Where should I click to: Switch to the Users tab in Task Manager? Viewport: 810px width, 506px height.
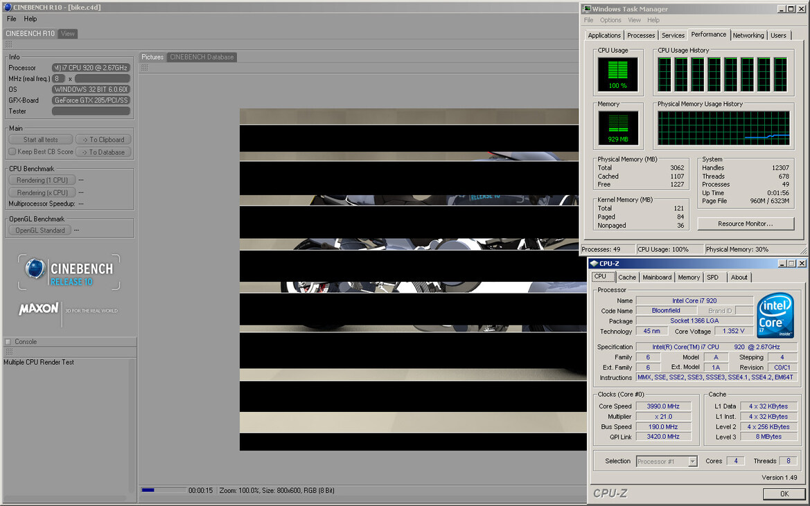[x=779, y=35]
